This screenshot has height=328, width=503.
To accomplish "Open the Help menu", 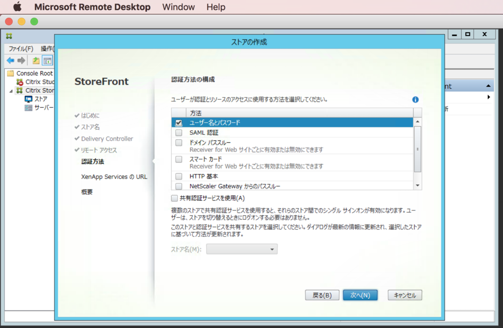I will (x=216, y=7).
